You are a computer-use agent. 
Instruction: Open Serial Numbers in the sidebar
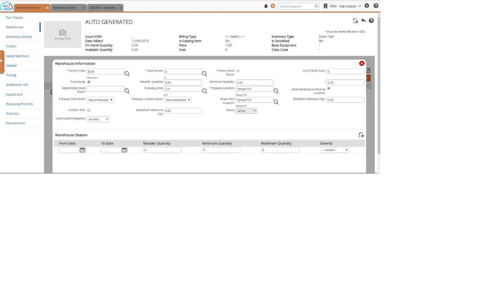[18, 56]
